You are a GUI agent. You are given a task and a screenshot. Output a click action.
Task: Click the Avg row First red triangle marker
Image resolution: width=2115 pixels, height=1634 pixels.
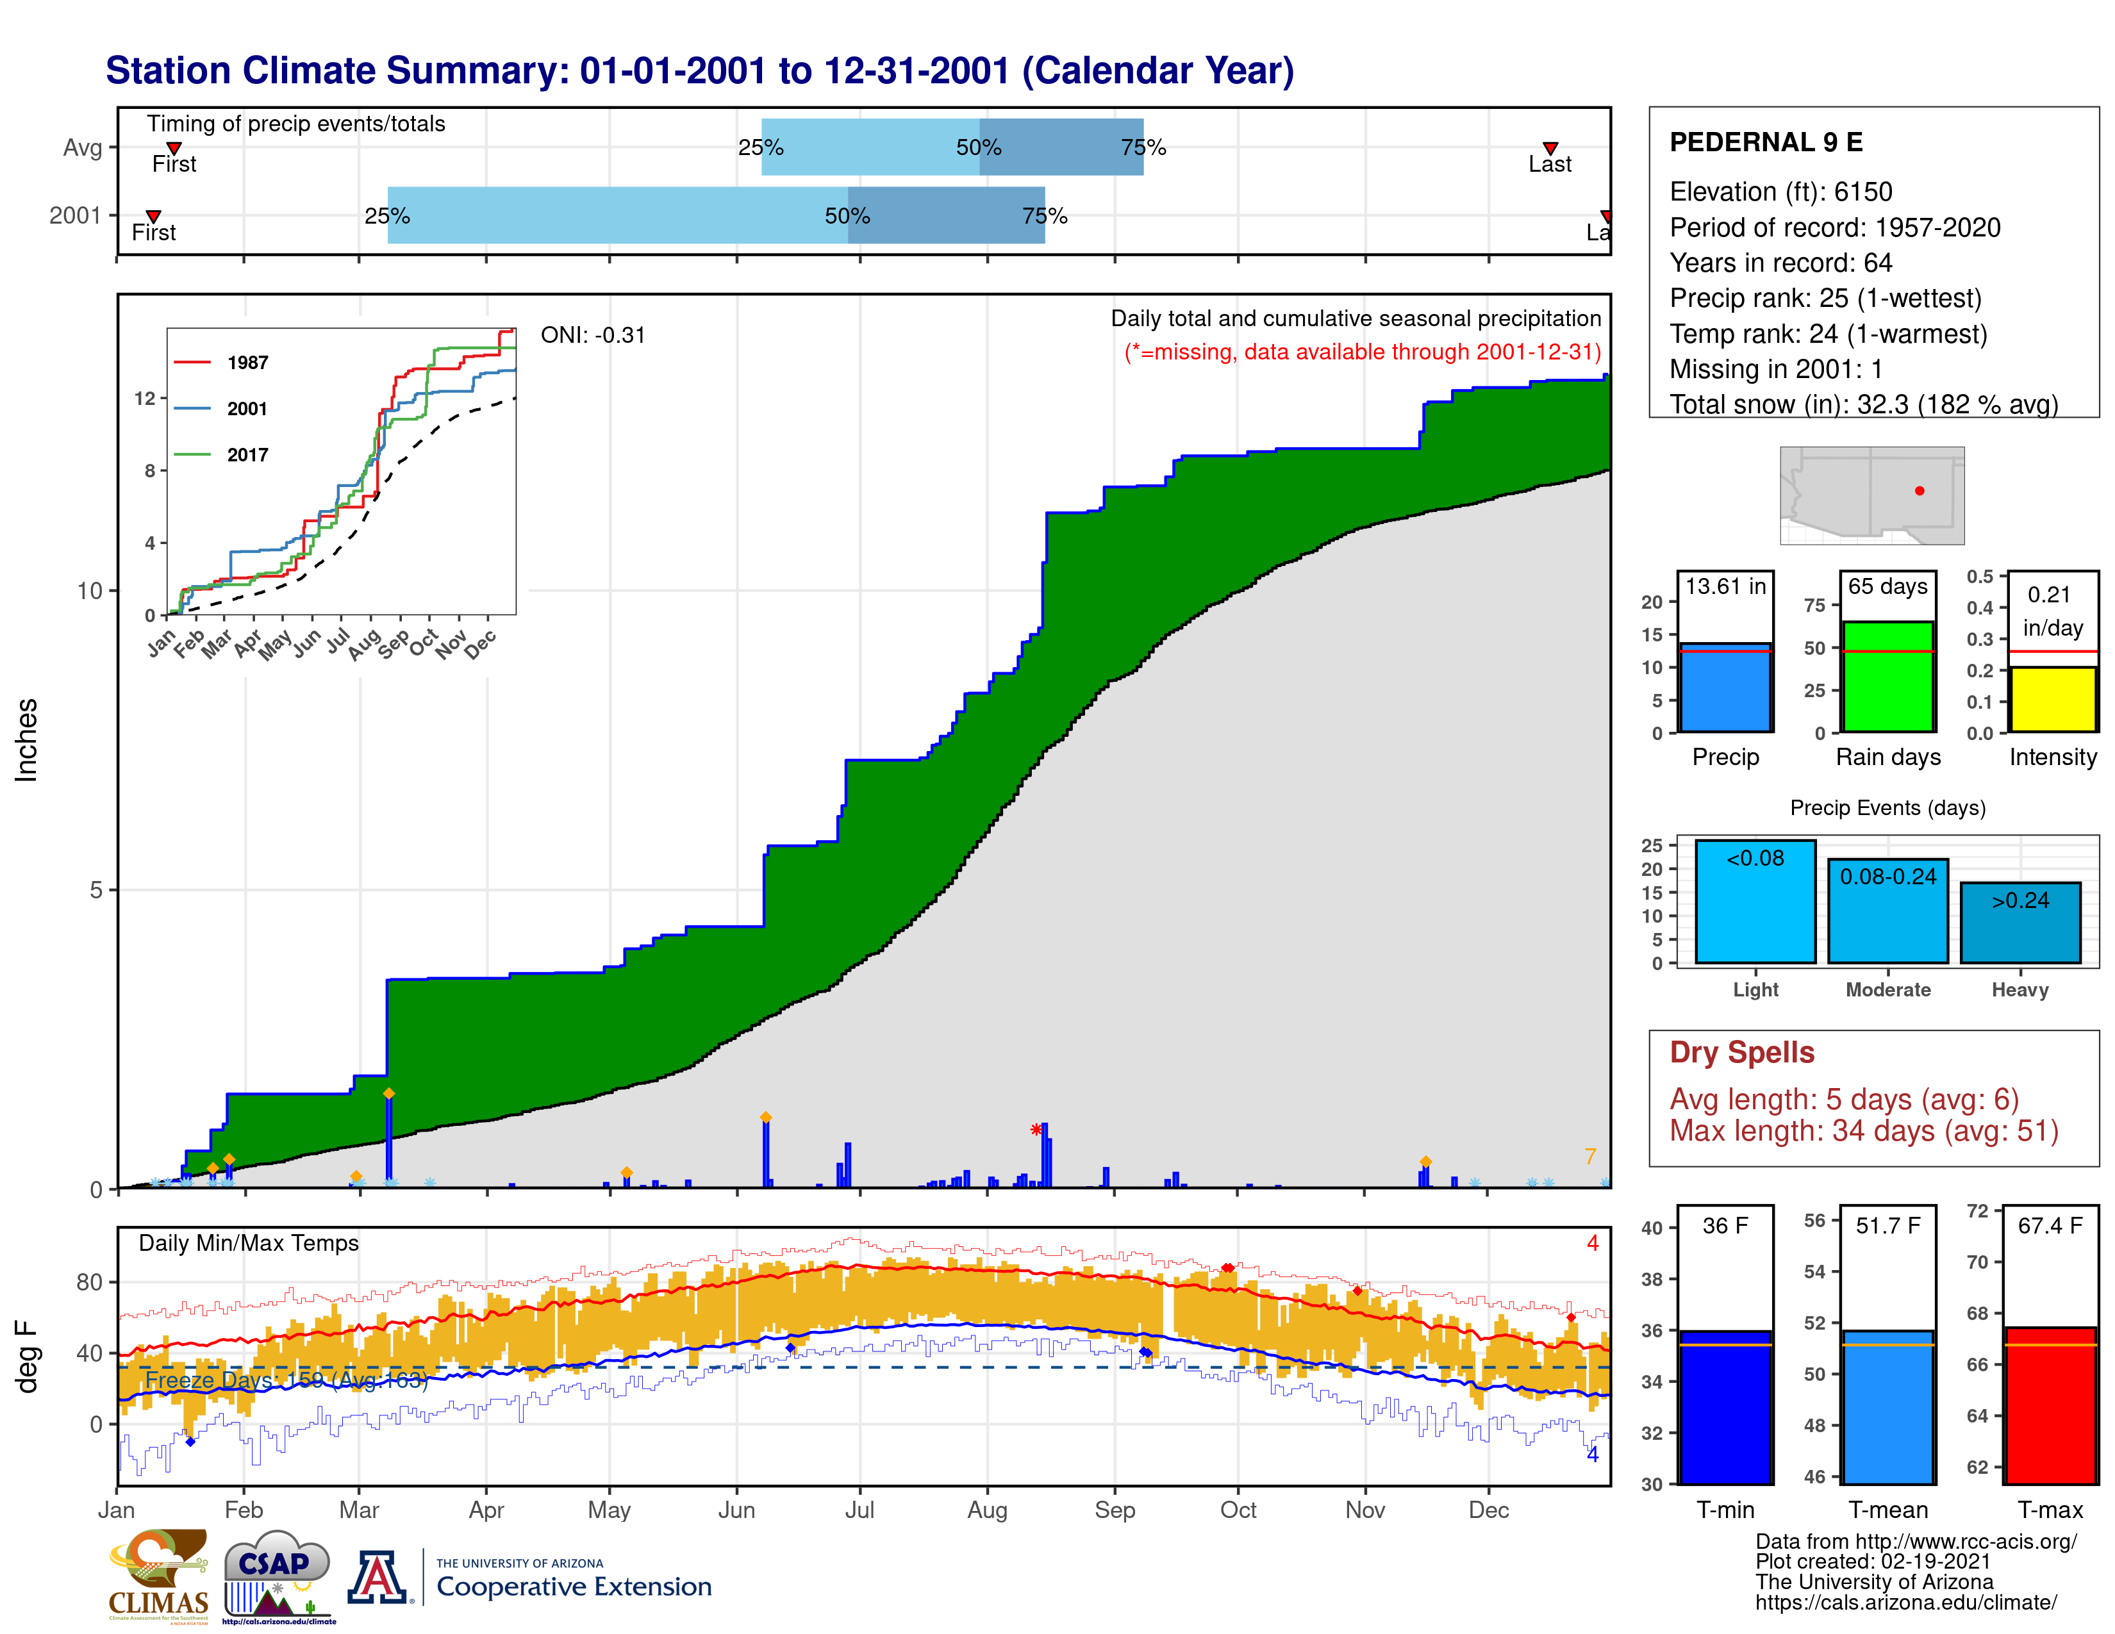pyautogui.click(x=174, y=148)
